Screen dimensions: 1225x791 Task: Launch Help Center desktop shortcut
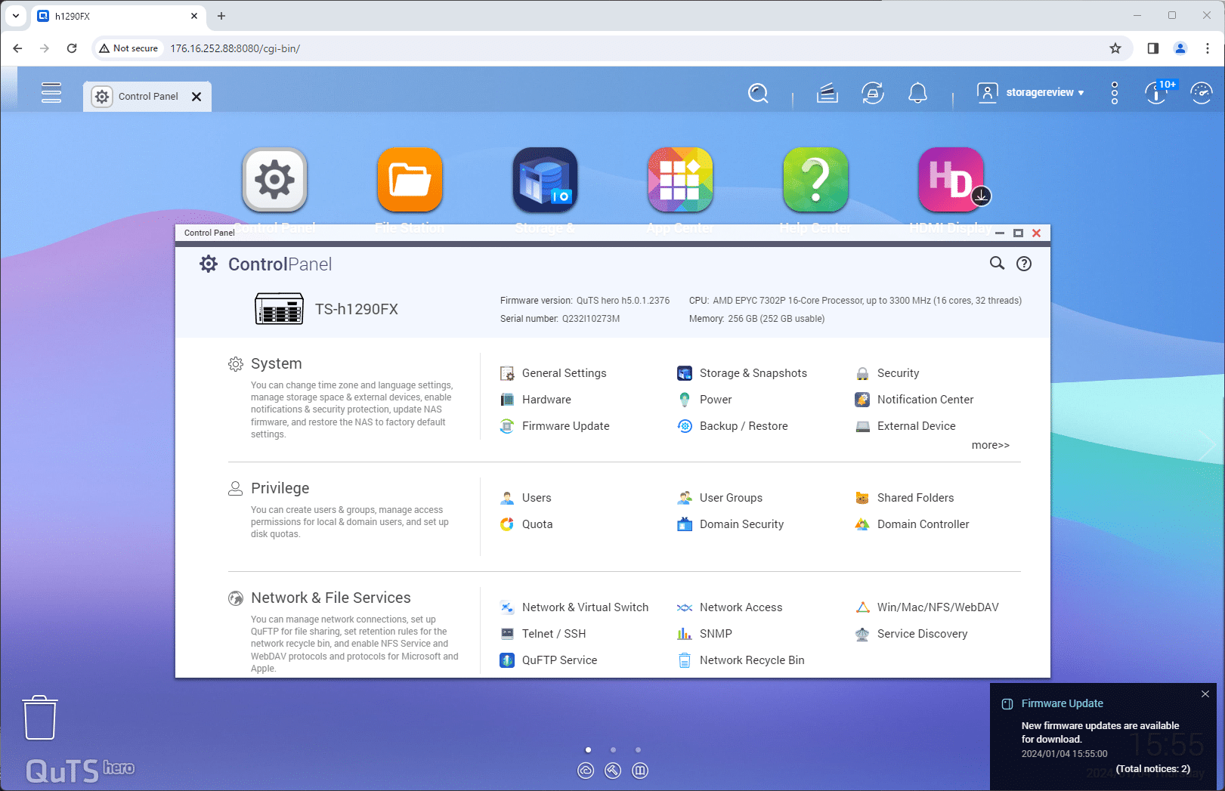tap(815, 180)
